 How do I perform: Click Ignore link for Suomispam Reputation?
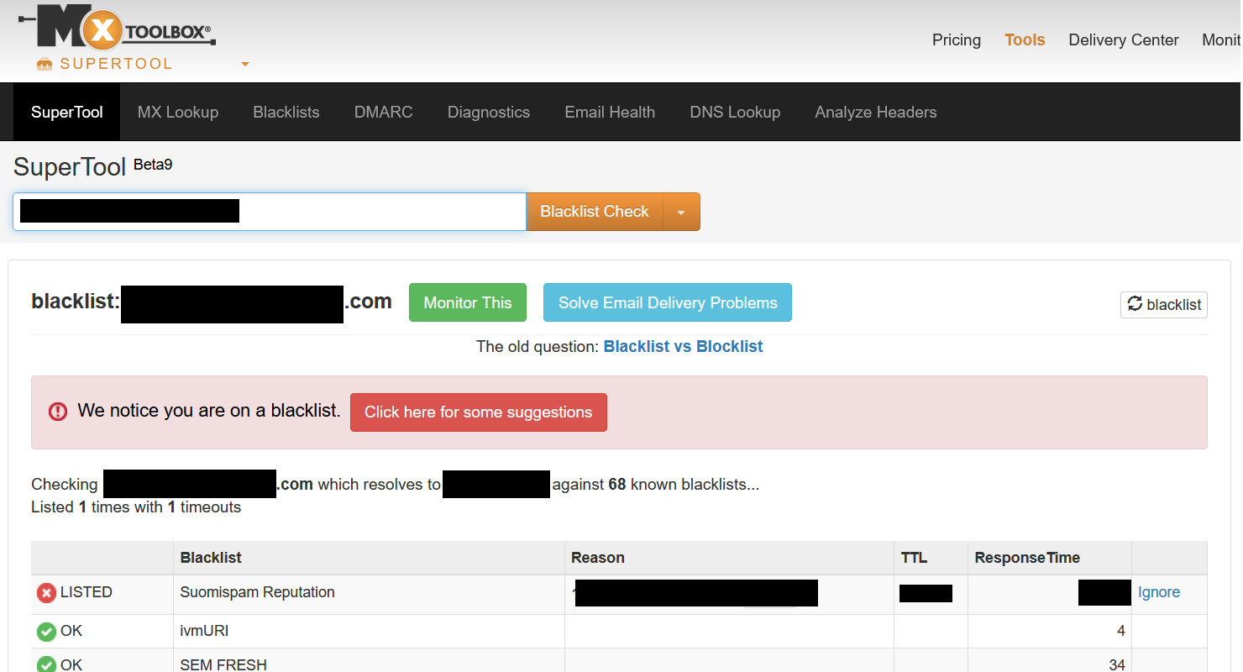1159,592
